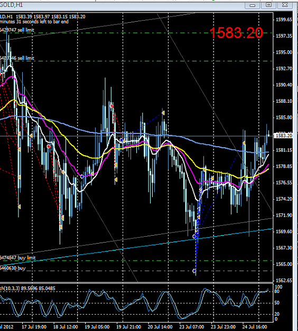298x331 pixels.
Task: Click the 1585.80 price axis value
Action: [284, 118]
